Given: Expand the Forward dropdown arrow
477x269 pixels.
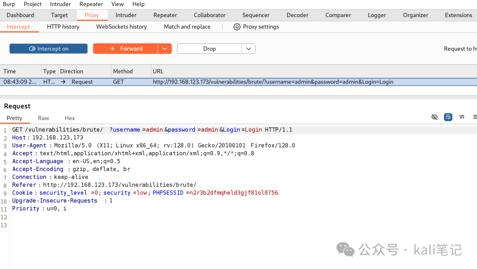Looking at the screenshot, I should pos(165,49).
